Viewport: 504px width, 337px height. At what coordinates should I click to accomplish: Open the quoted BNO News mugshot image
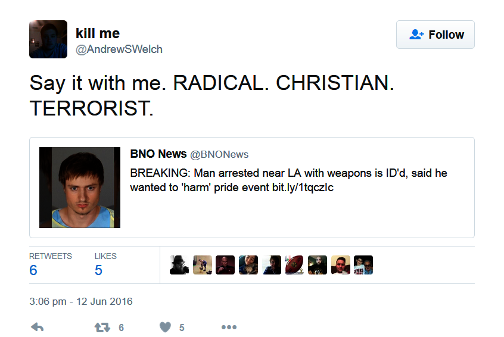(x=80, y=188)
